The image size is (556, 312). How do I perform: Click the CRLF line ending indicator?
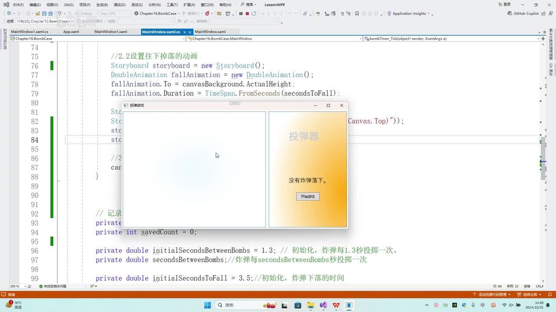click(540, 286)
